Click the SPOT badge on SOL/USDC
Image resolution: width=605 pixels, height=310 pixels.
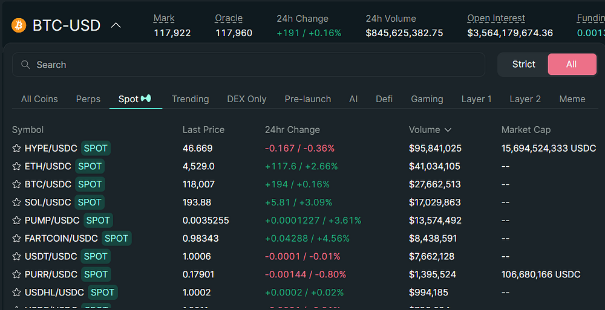(90, 202)
